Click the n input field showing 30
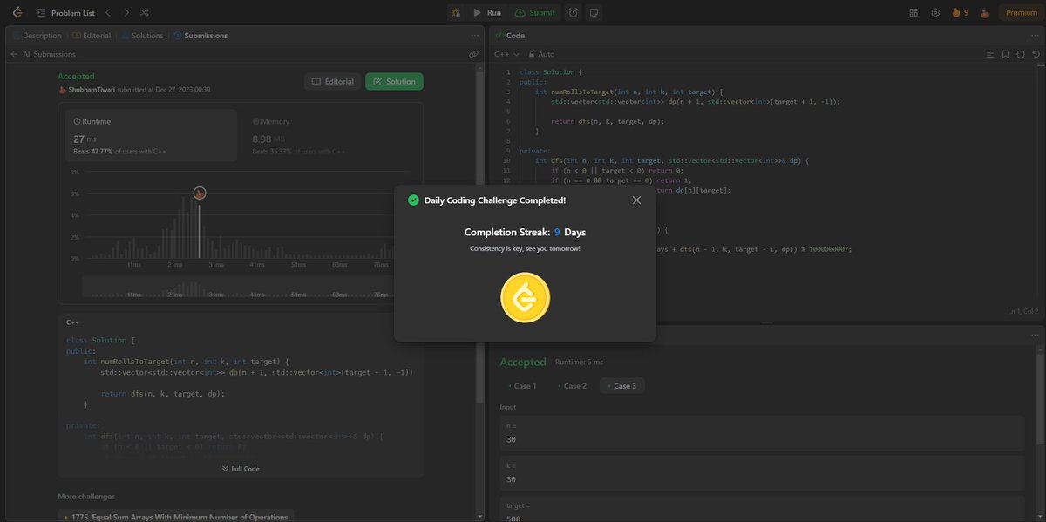Image resolution: width=1046 pixels, height=522 pixels. 763,432
